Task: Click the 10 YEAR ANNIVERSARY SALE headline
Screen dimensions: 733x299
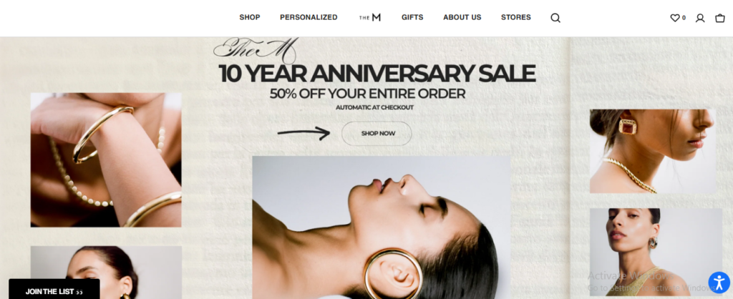Action: coord(377,74)
